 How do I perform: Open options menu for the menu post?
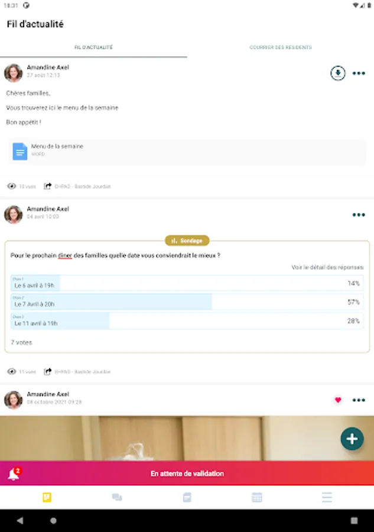(x=359, y=73)
